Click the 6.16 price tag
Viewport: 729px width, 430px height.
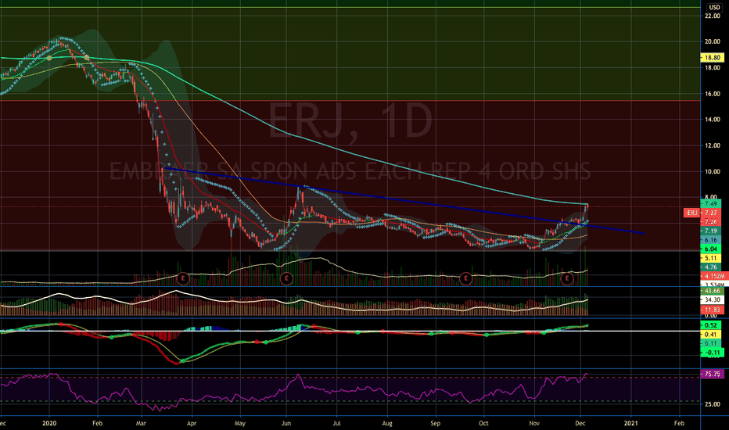click(711, 240)
